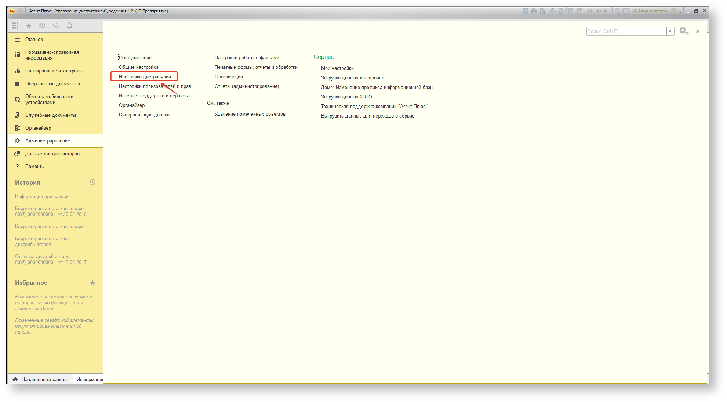Open Загрузка данных из сервиса link
Image resolution: width=727 pixels, height=402 pixels.
pos(353,78)
